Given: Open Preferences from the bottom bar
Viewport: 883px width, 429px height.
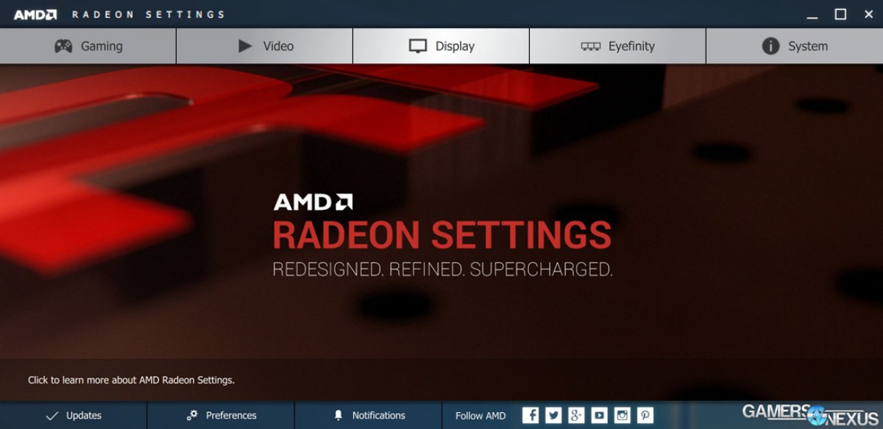Looking at the screenshot, I should pyautogui.click(x=221, y=415).
